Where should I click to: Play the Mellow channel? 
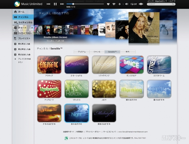click(x=104, y=89)
